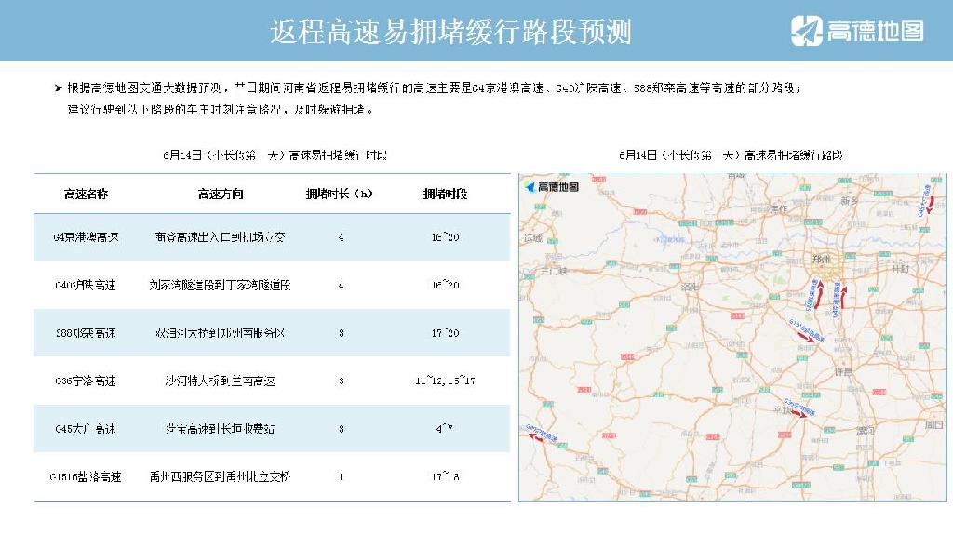953x535 pixels.
Task: Select the G4京港澳高速 name cell
Action: [x=86, y=237]
